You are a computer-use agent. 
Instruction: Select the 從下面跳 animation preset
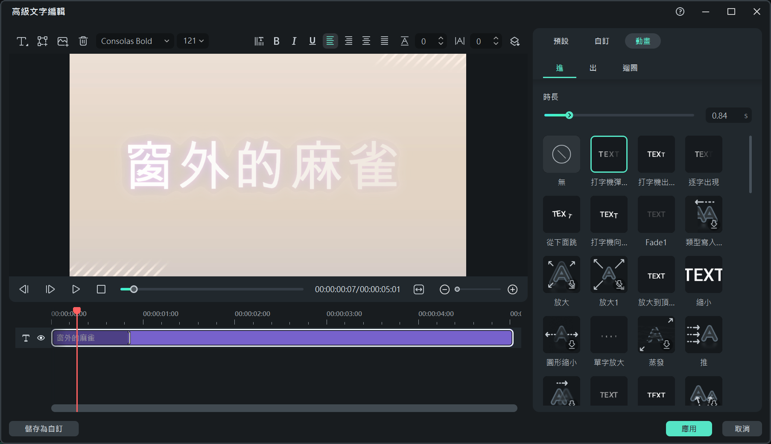[x=561, y=214]
